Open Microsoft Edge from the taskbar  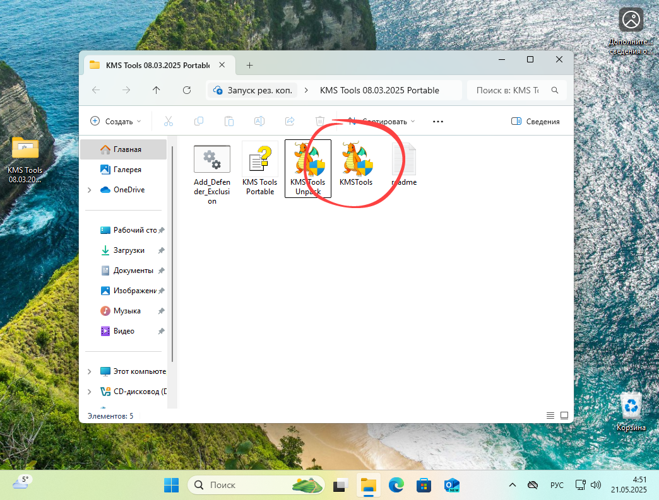point(396,485)
